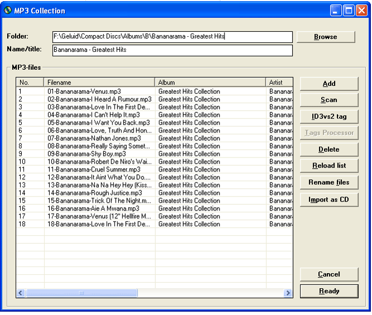Click the Cancel button
Image resolution: width=372 pixels, height=315 pixels.
tap(329, 274)
